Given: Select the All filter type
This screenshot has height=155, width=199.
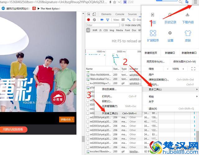Looking at the screenshot, I should pyautogui.click(x=88, y=30).
